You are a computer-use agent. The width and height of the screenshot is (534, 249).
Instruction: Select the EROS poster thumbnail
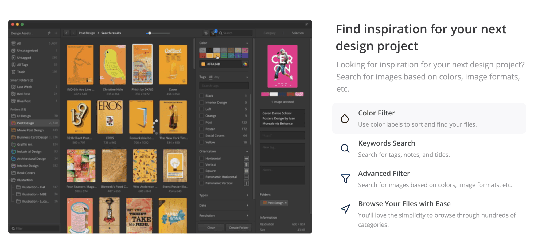coord(110,117)
